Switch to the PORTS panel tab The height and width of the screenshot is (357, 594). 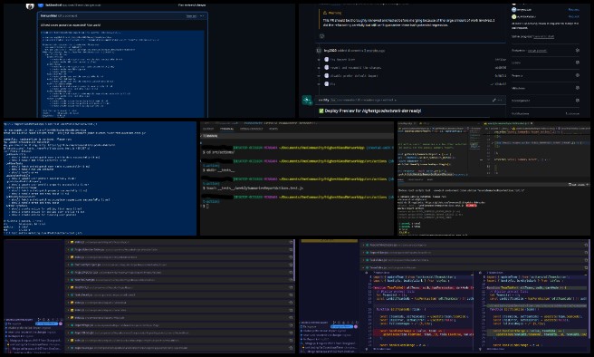273,130
